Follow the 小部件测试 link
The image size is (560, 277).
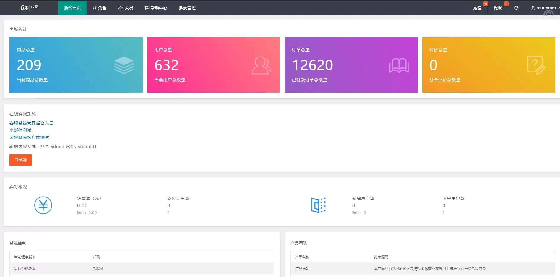pyautogui.click(x=20, y=130)
